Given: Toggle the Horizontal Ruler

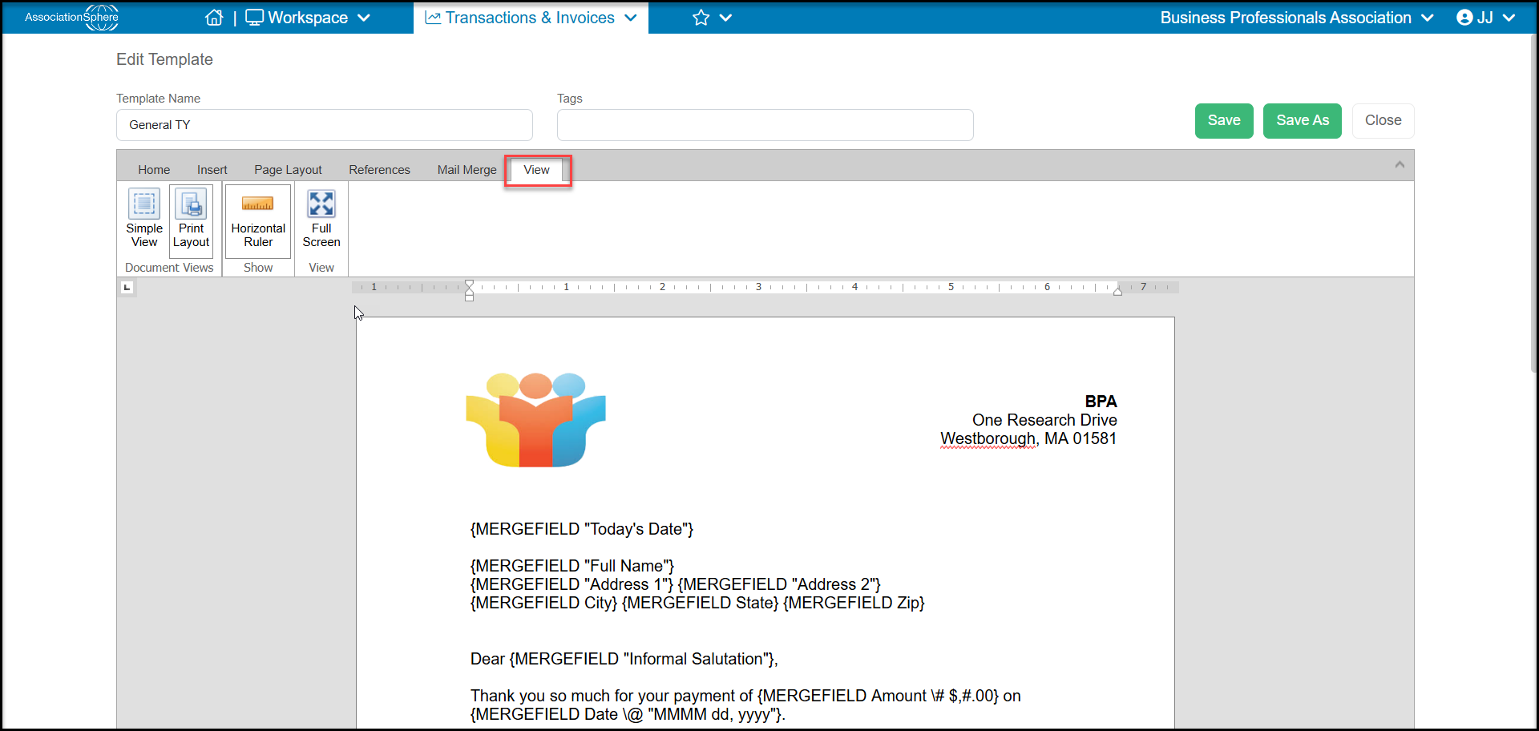Looking at the screenshot, I should (258, 220).
